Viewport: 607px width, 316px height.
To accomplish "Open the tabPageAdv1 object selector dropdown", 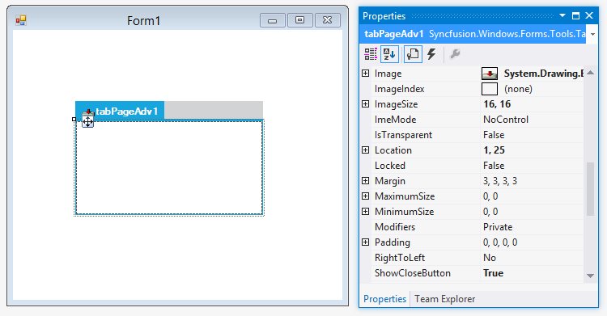I will click(x=592, y=35).
